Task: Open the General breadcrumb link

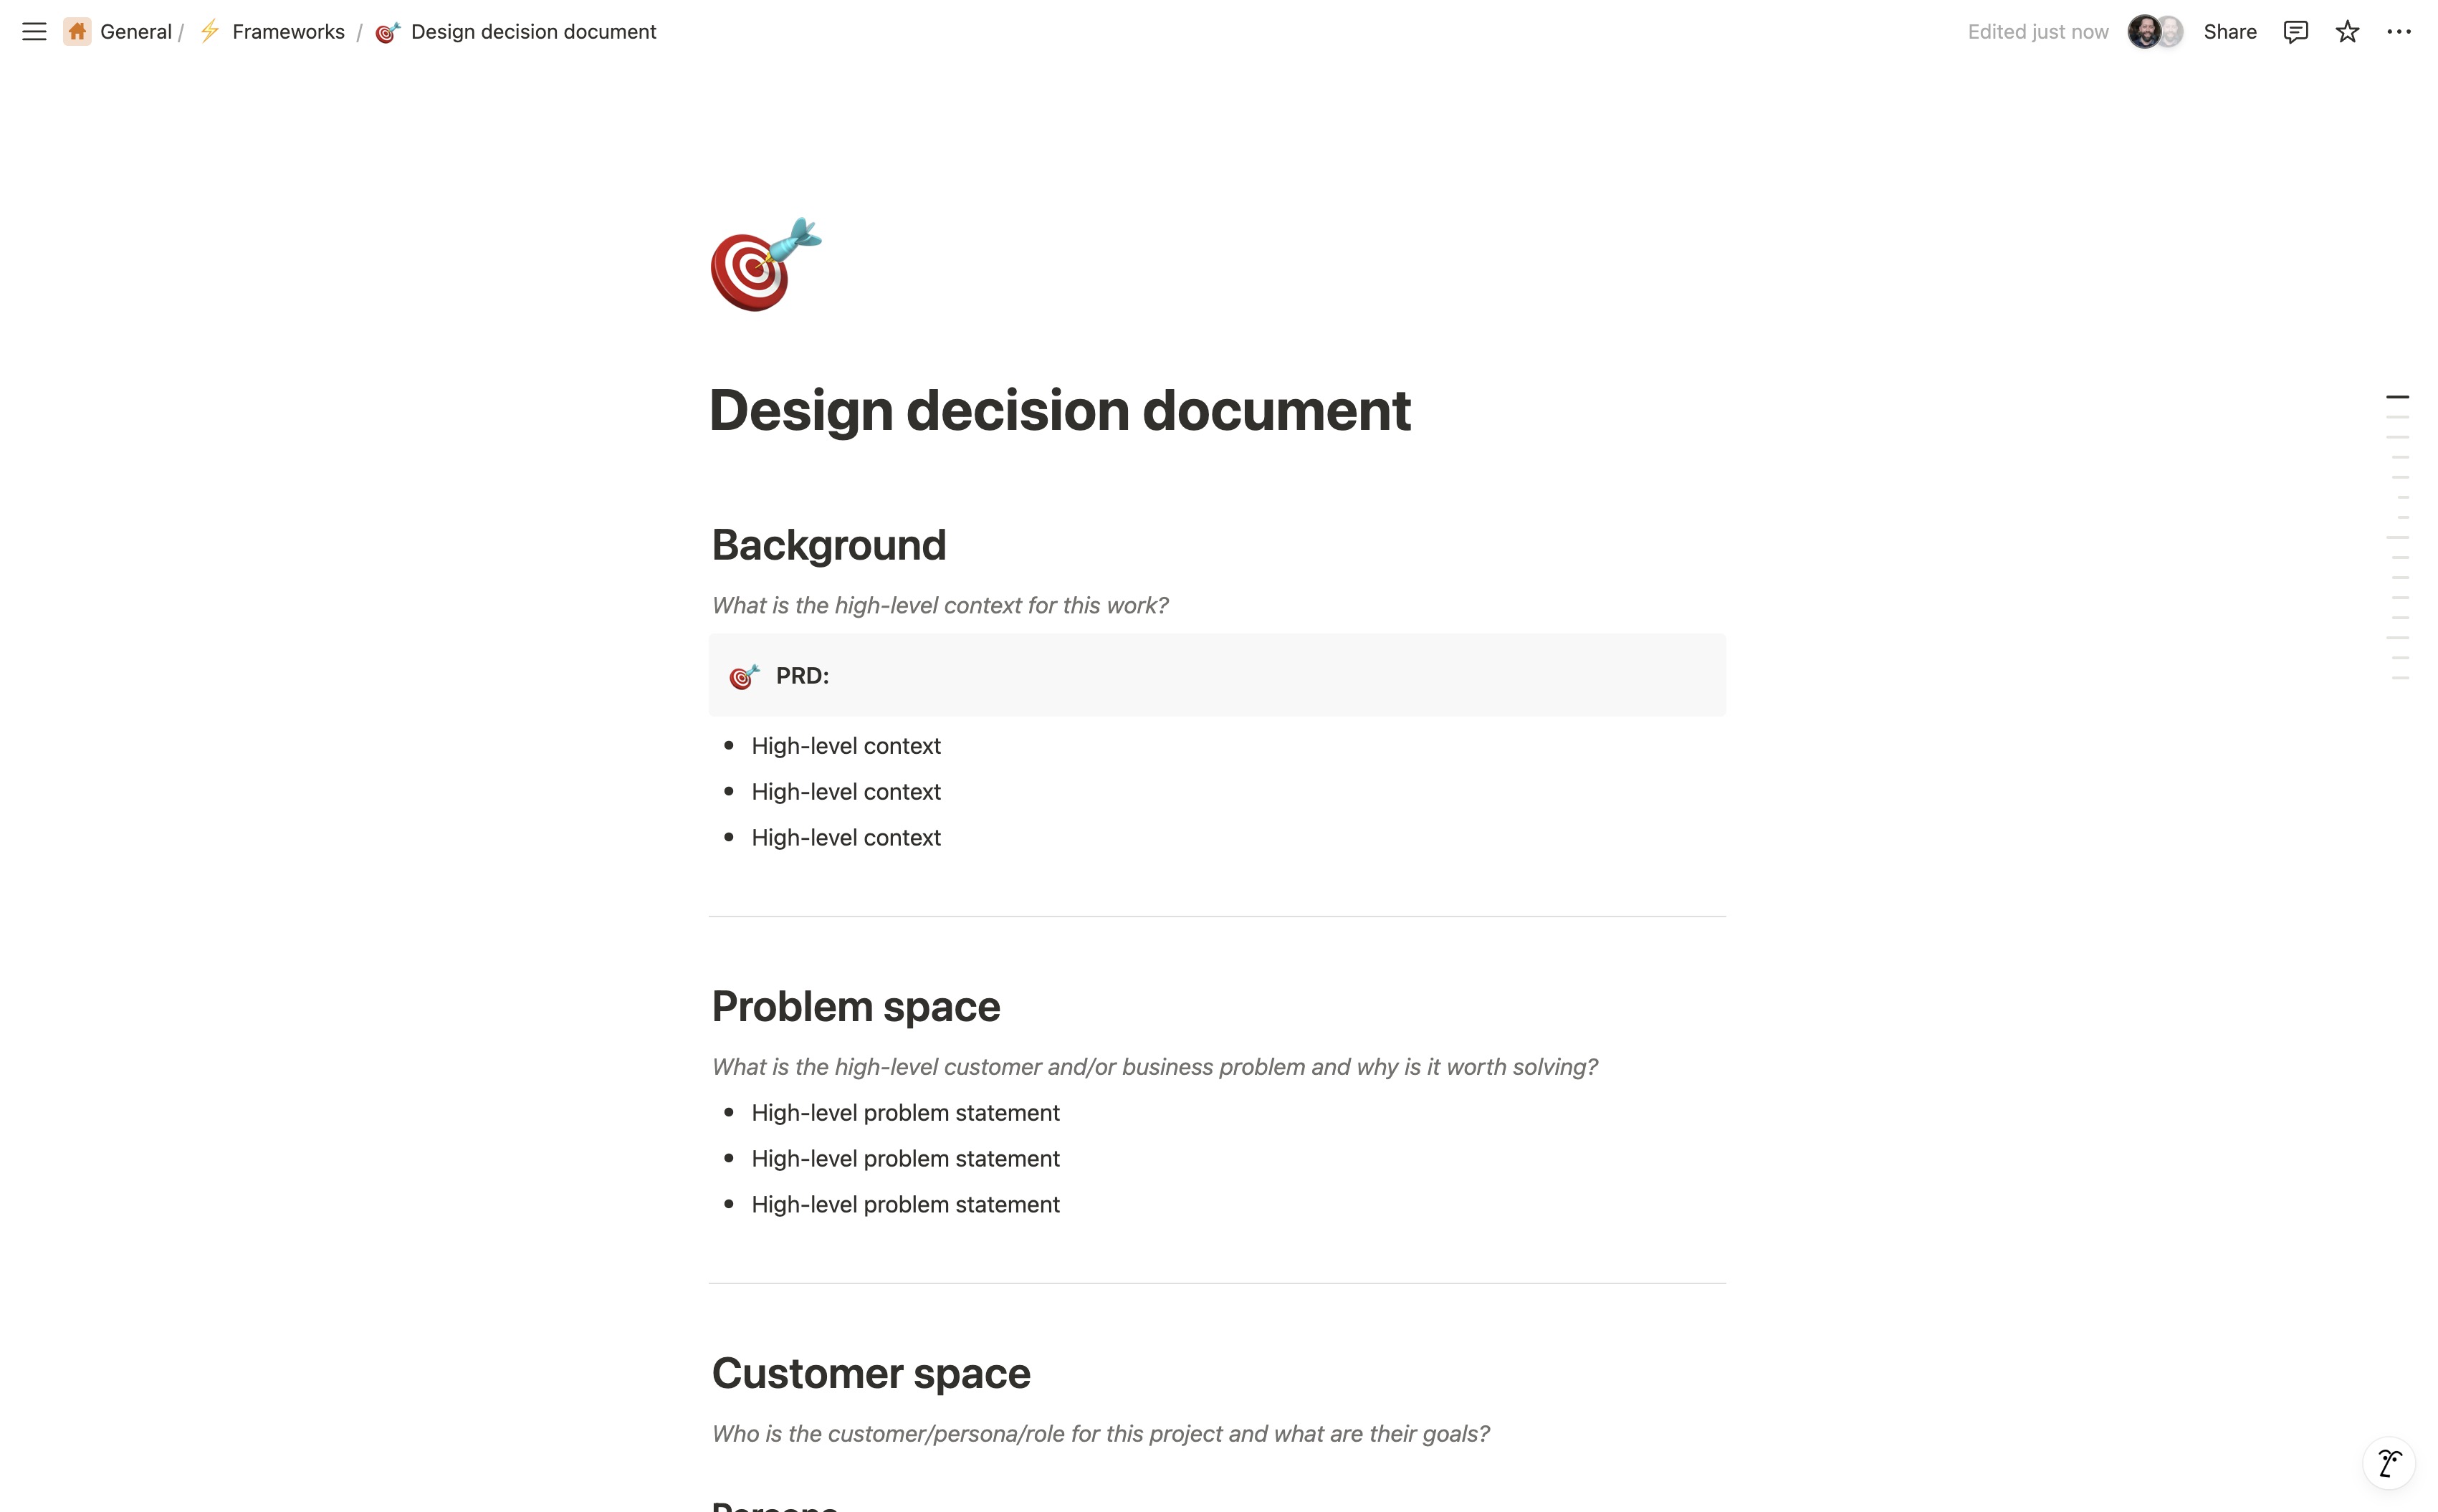Action: [136, 32]
